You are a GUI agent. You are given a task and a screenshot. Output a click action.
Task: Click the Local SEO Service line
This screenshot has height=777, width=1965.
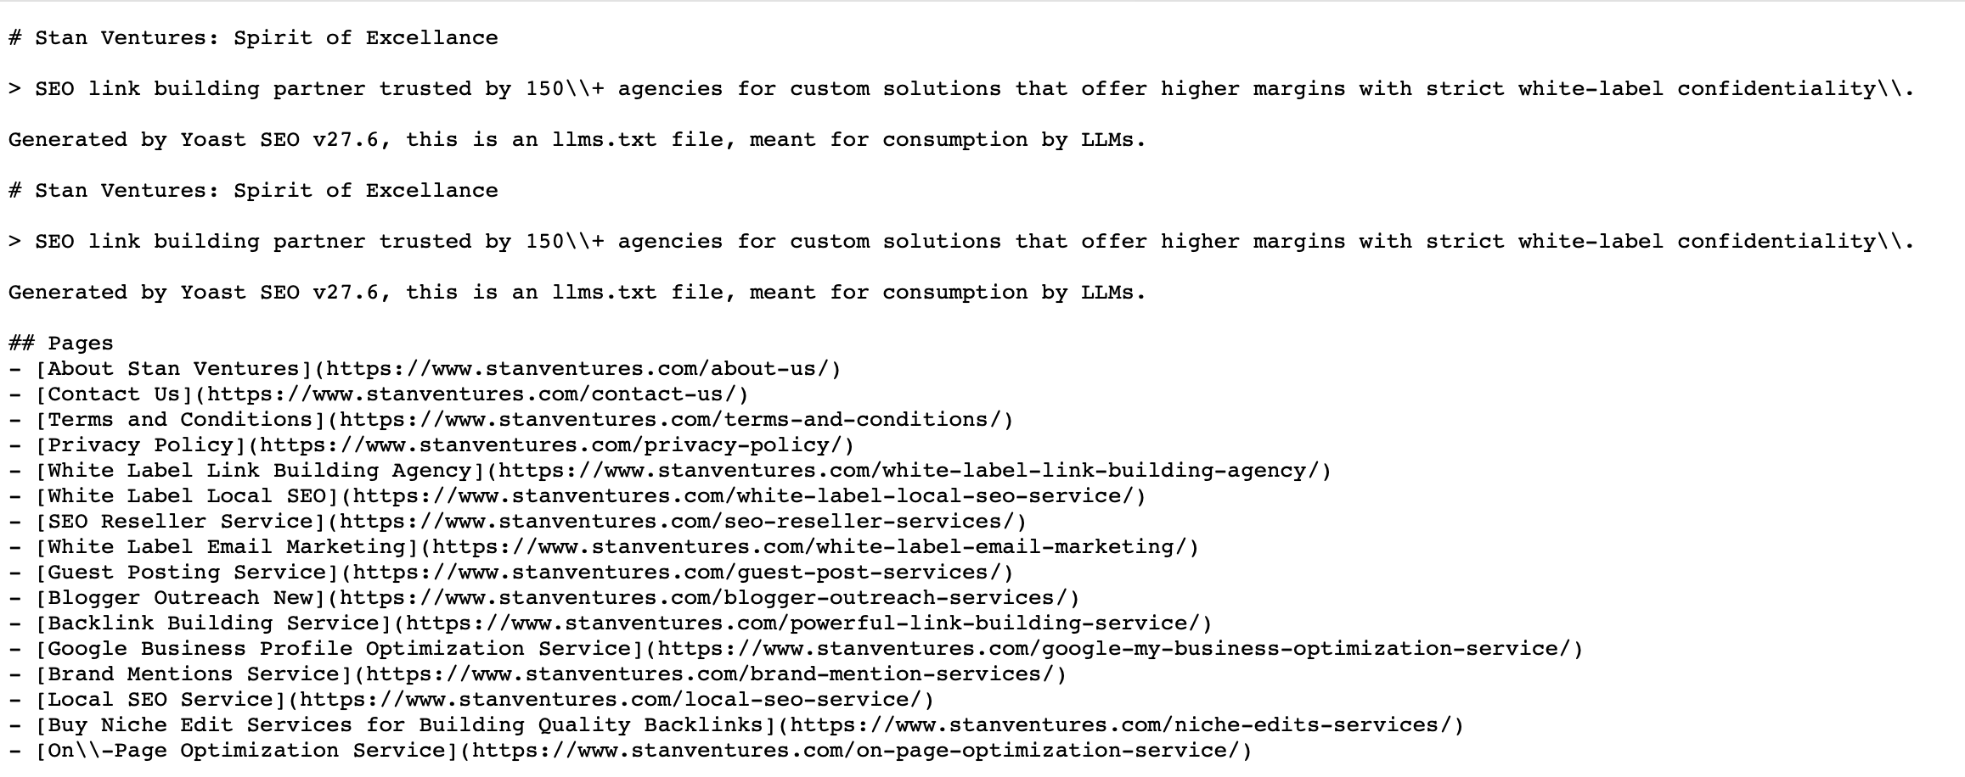click(x=471, y=700)
